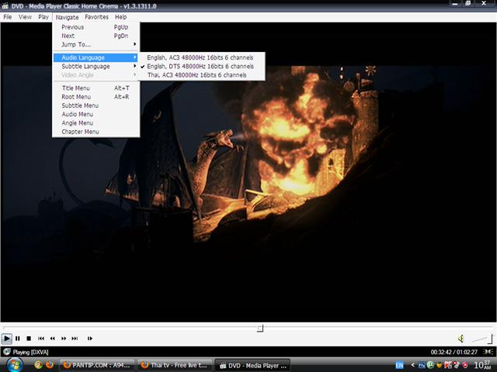The height and width of the screenshot is (372, 497).
Task: Click the Play button in playback controls
Action: (7, 339)
